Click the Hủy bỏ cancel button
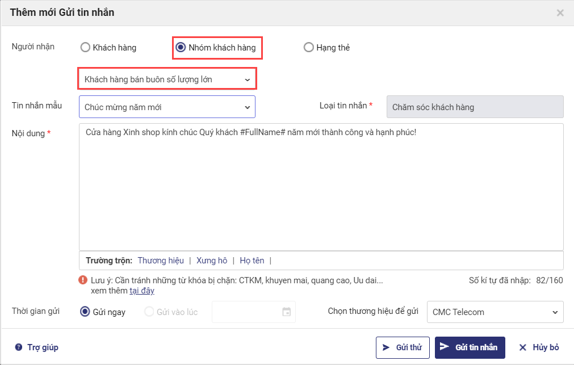 [x=539, y=347]
